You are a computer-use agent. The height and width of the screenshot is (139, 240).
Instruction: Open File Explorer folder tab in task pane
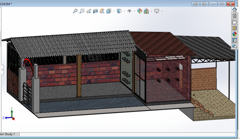[235, 22]
